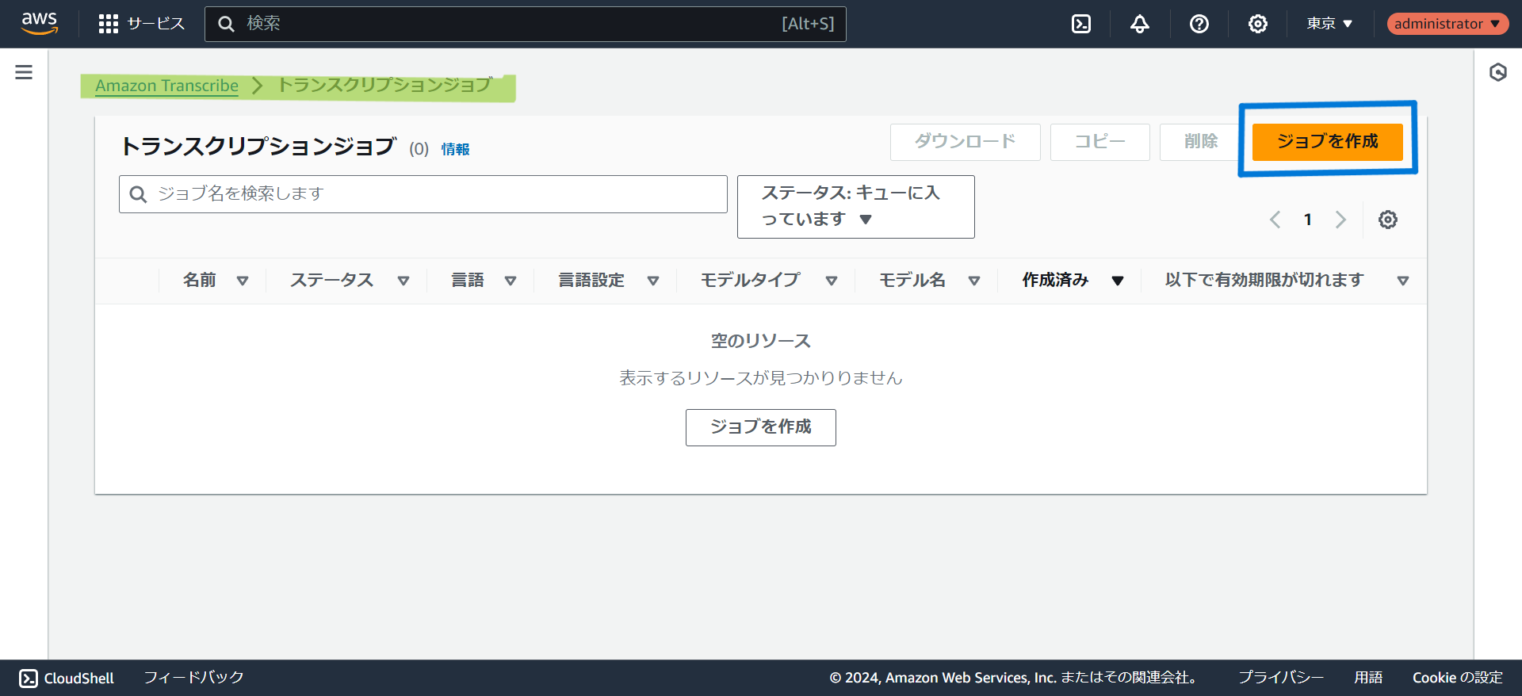Open the help question mark icon
The image size is (1522, 696).
point(1199,24)
